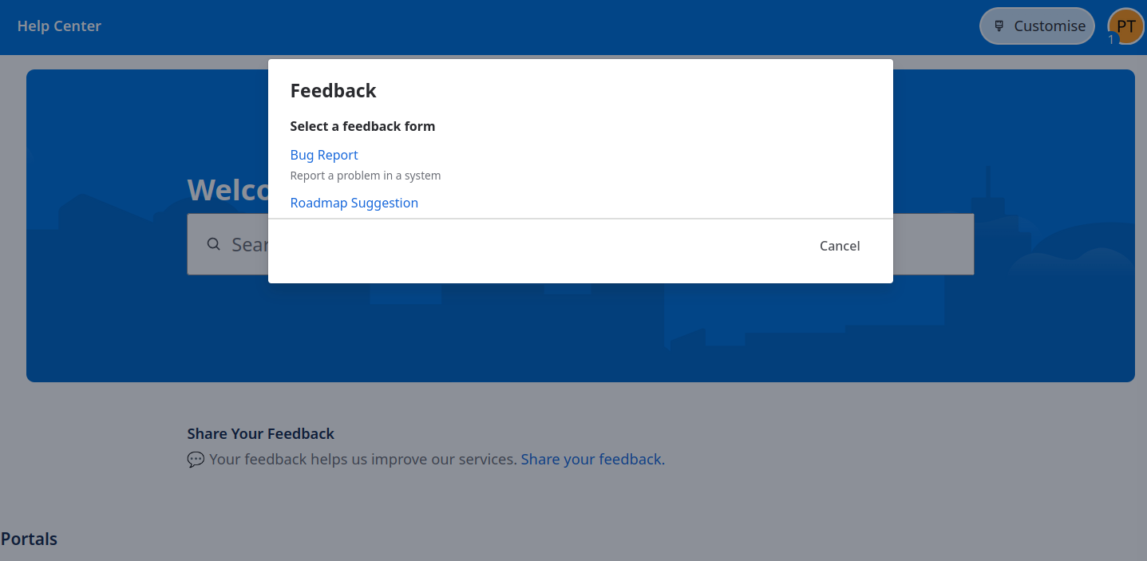Open the PT user avatar menu
1147x561 pixels.
tap(1126, 26)
